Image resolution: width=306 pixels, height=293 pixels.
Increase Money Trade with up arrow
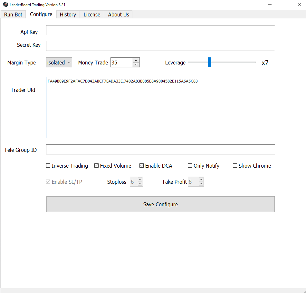coord(136,60)
